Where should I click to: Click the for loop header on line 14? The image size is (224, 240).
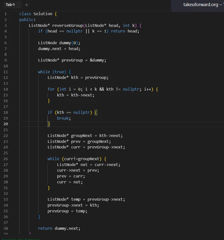coord(103,89)
